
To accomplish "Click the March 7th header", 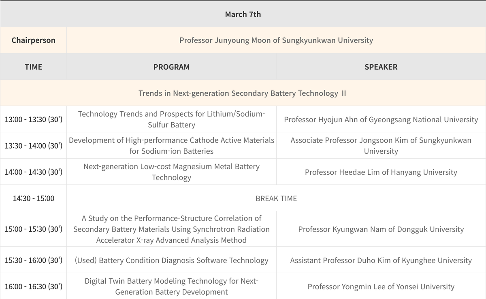I will coord(243,14).
